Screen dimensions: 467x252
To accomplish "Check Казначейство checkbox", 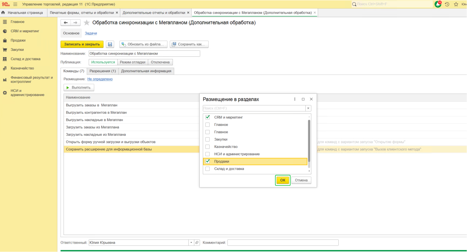I will coord(207,147).
